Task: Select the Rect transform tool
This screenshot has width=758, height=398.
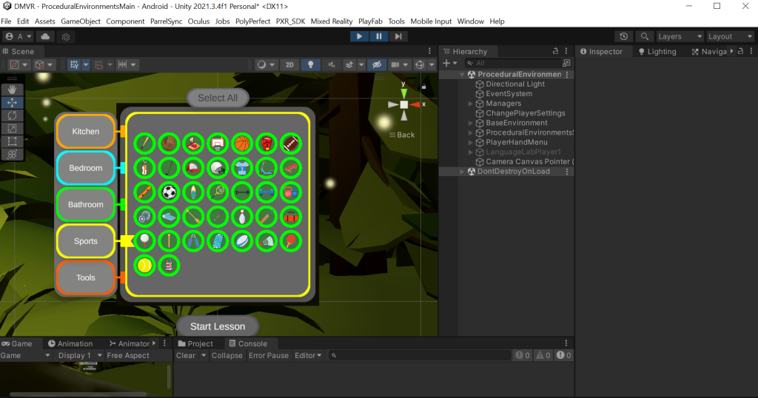Action: (x=13, y=141)
